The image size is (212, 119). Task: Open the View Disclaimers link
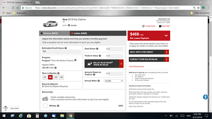tap(136, 67)
